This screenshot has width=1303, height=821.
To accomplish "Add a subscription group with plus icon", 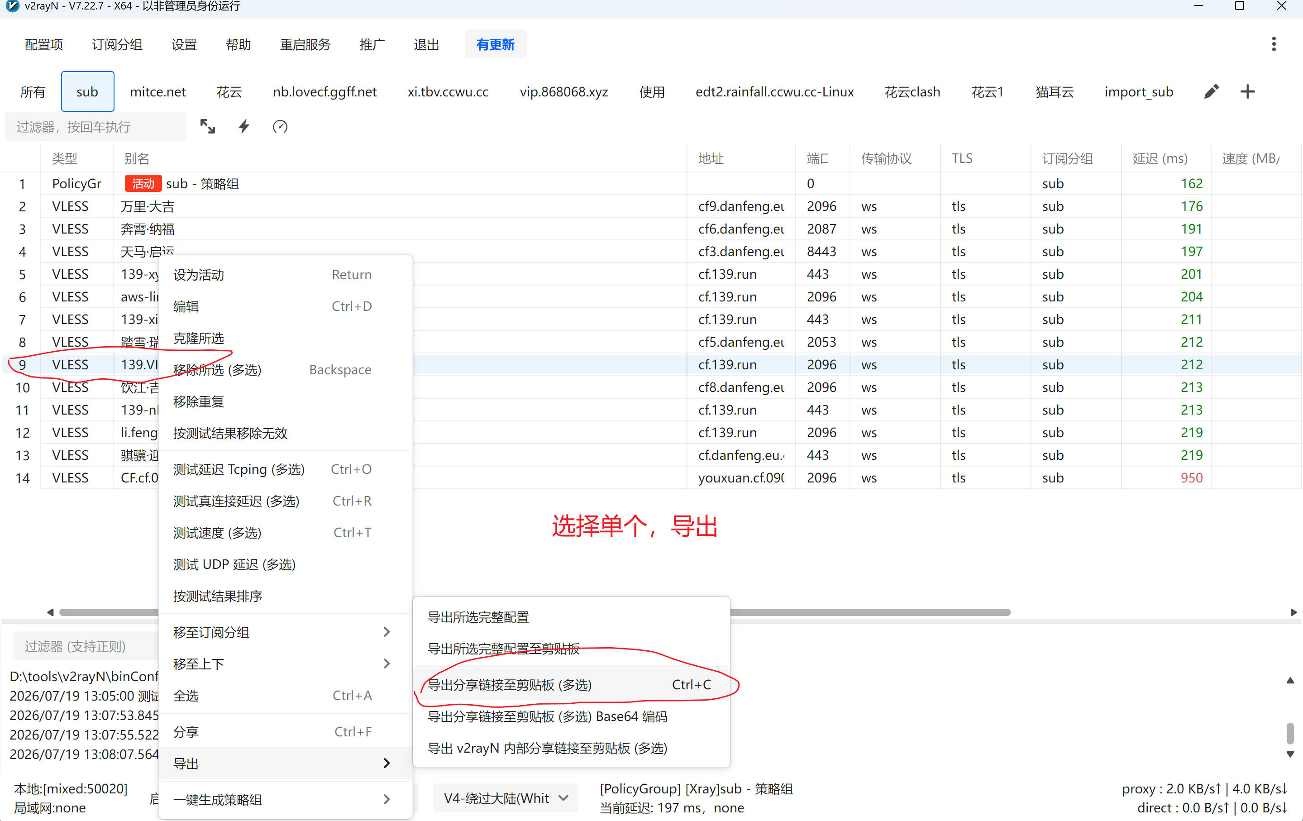I will (1247, 91).
